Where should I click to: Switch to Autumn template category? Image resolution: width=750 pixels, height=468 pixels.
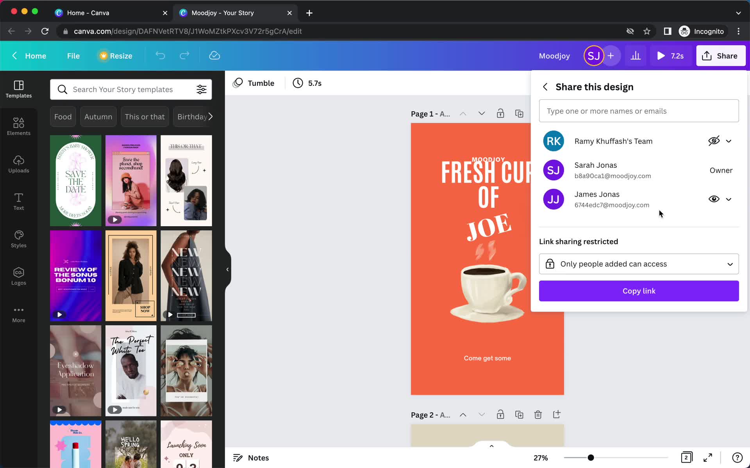pos(98,117)
